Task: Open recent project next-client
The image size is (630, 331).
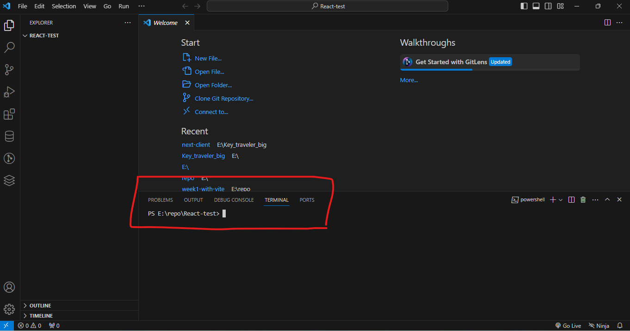Action: [x=196, y=144]
